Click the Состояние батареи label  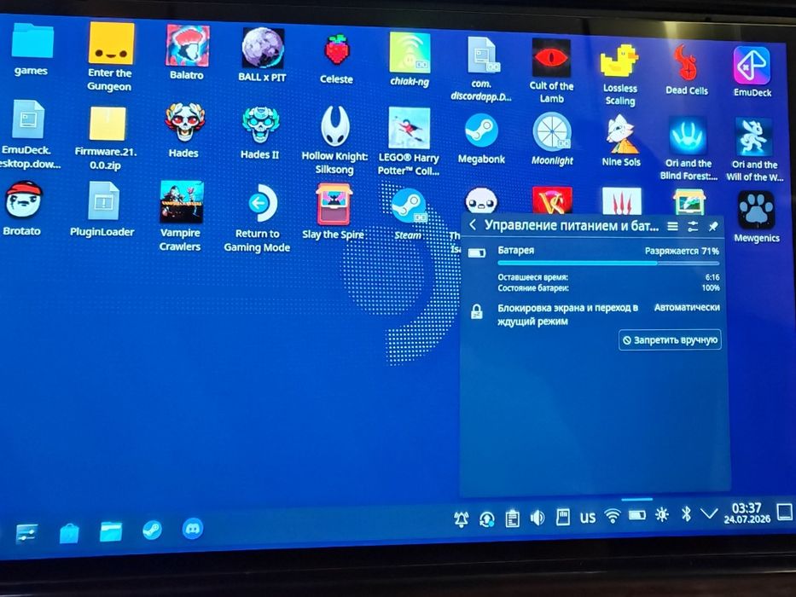click(x=533, y=288)
